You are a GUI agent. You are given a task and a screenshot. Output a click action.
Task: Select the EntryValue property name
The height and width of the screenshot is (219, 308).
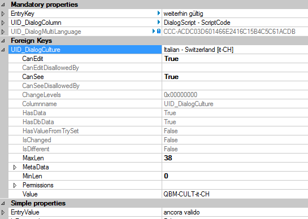tap(25, 212)
